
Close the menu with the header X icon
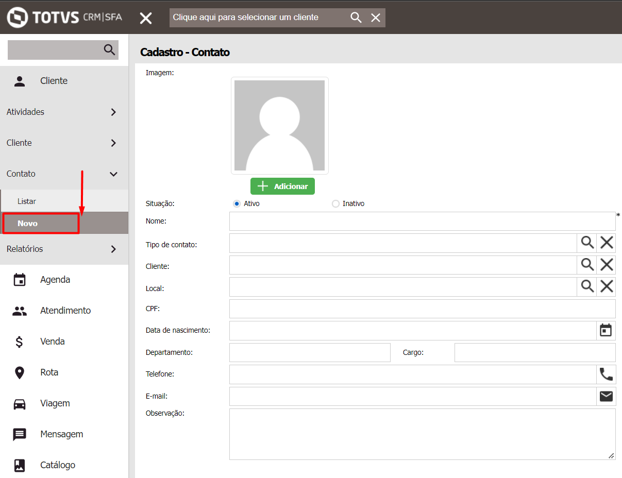coord(146,18)
